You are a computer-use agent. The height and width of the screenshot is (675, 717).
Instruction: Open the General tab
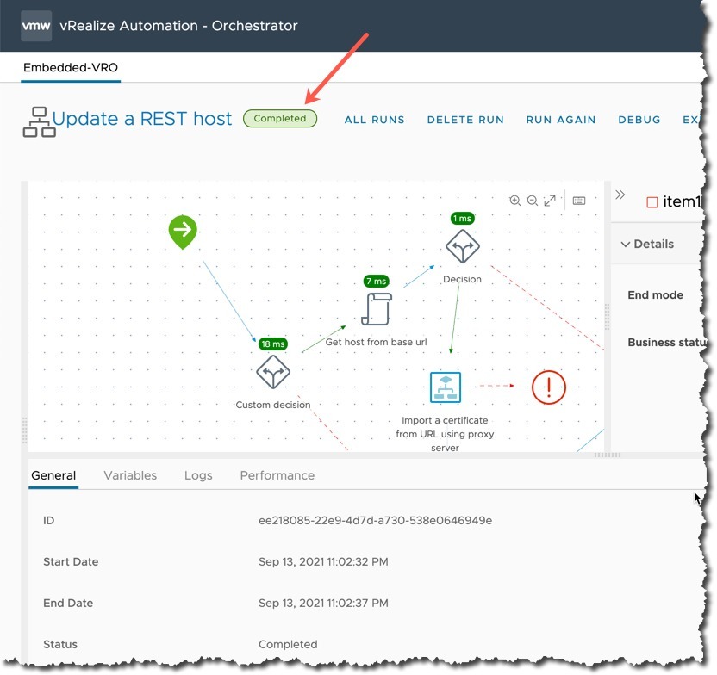[53, 475]
